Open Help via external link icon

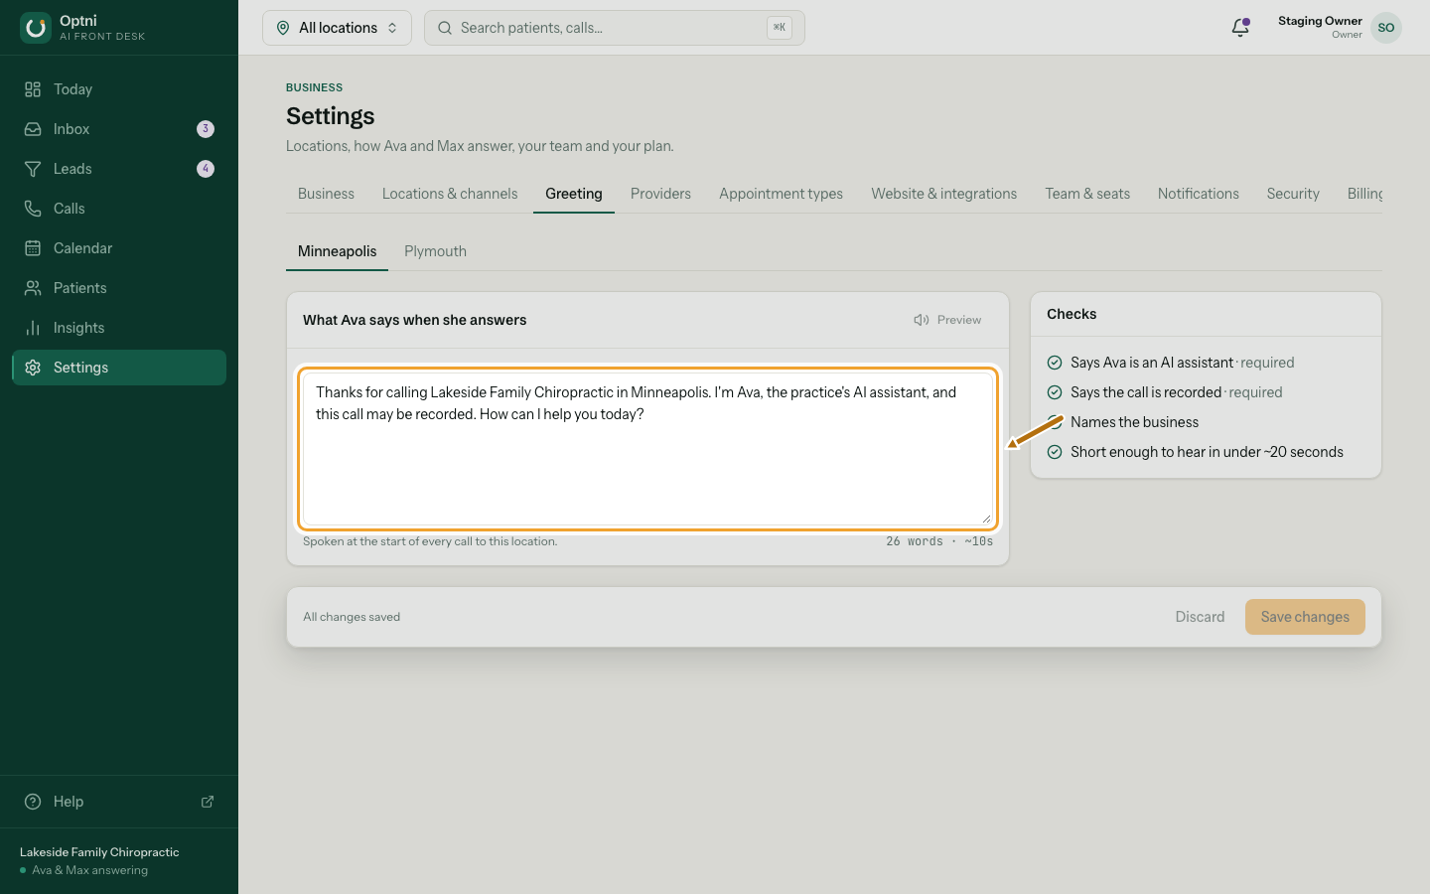(x=208, y=802)
